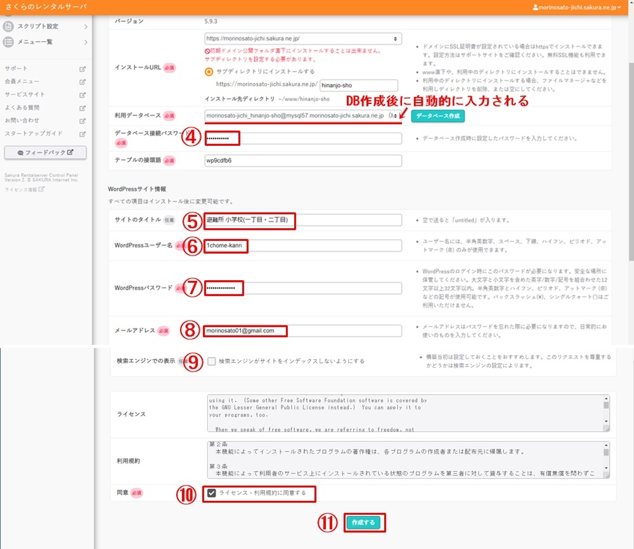Click the フィードバック button
Viewport: 634px width, 549px height.
point(45,152)
